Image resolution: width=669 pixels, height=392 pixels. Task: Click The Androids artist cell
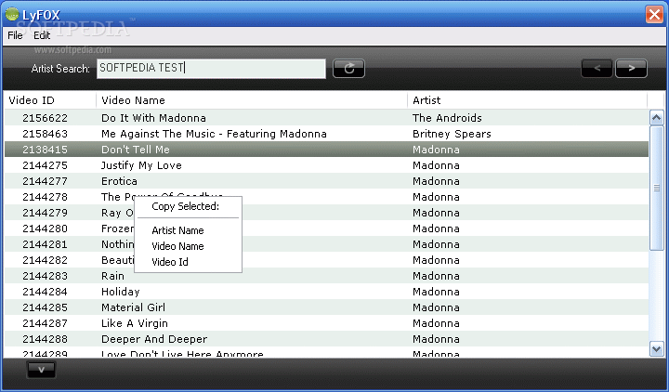(447, 118)
